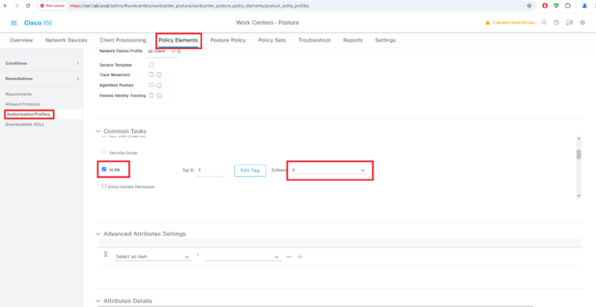Image resolution: width=596 pixels, height=307 pixels.
Task: Collapse the Common Tasks section
Action: coord(98,131)
